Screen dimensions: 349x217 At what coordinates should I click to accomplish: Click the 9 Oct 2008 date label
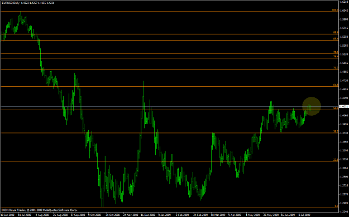click(94, 215)
